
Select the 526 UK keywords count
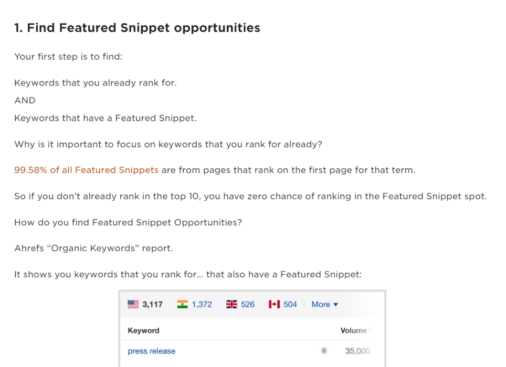pos(248,304)
